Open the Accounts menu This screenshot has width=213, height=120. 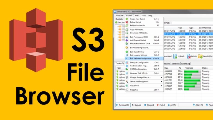pyautogui.click(x=120, y=16)
